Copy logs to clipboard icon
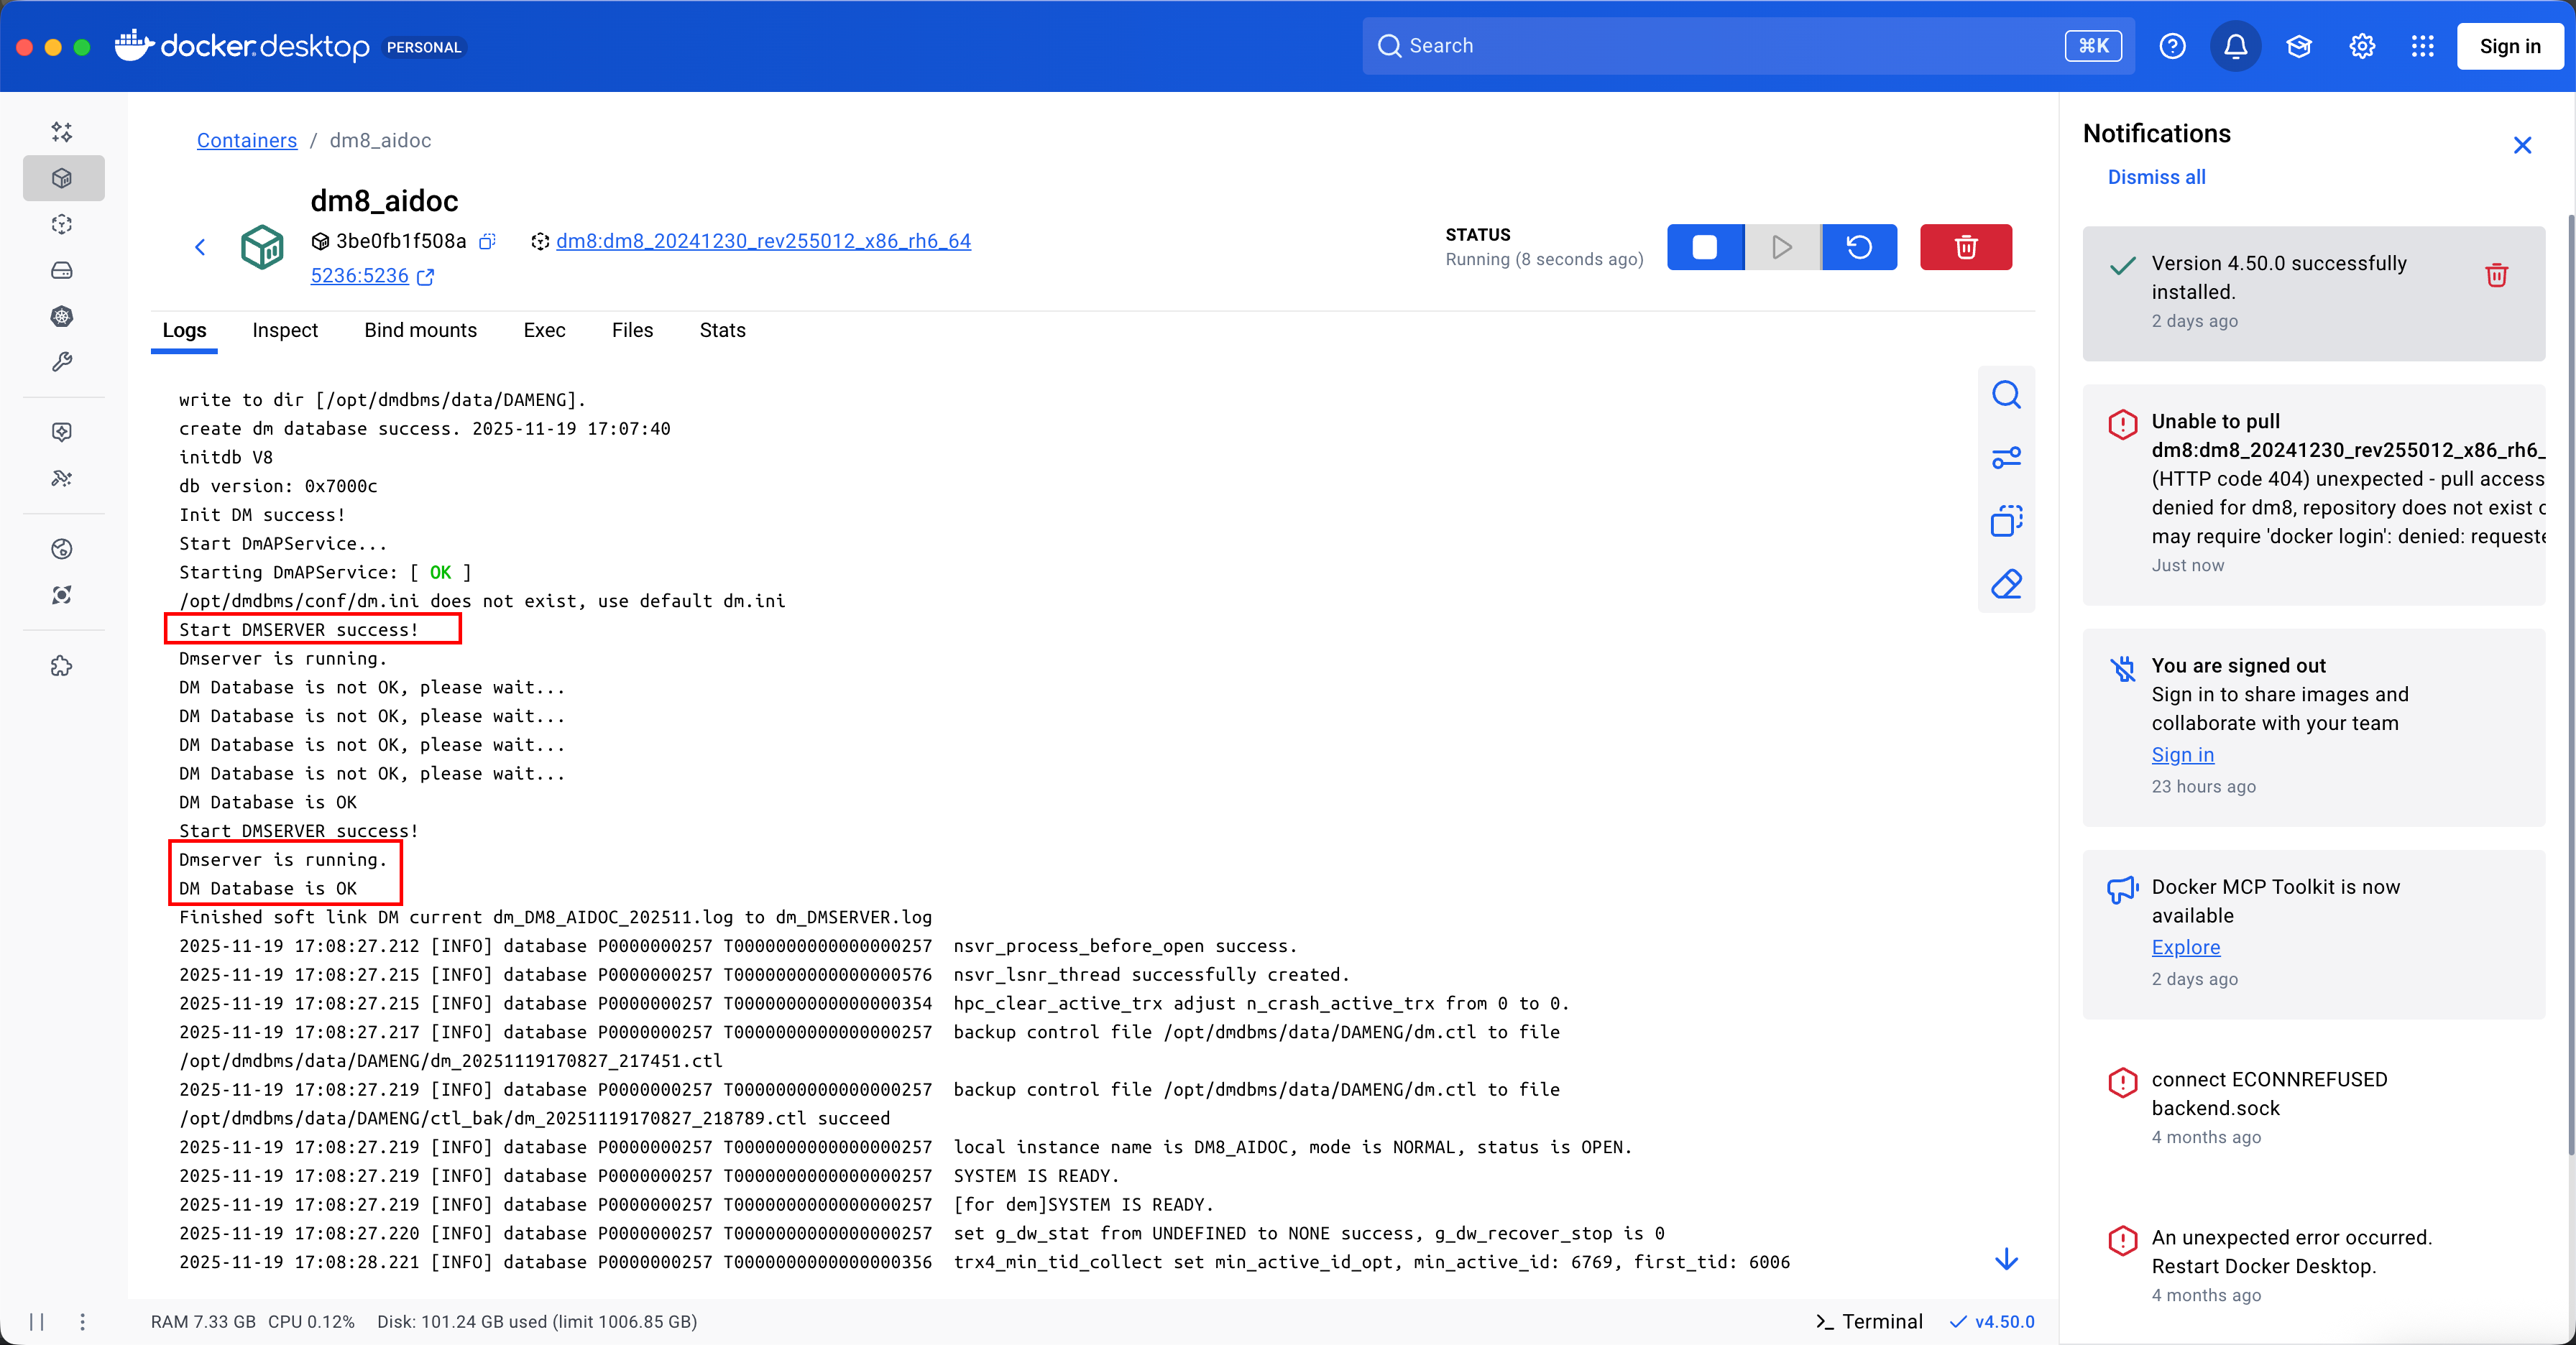This screenshot has width=2576, height=1345. (2006, 521)
